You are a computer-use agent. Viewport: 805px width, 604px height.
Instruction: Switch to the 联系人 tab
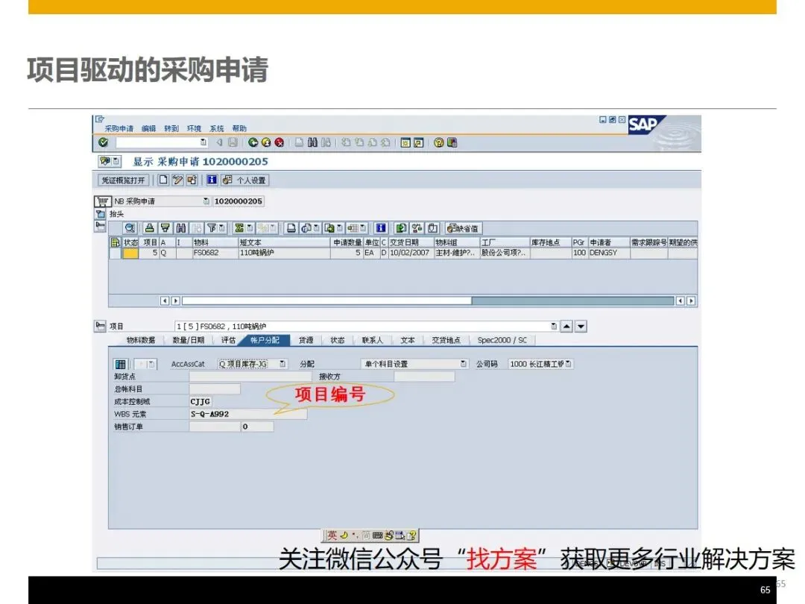pyautogui.click(x=372, y=340)
